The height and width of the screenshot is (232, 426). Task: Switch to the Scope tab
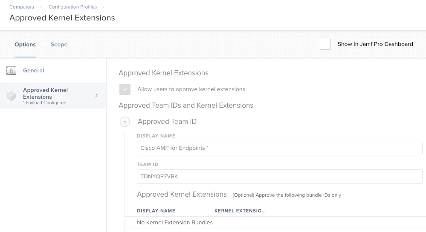[59, 45]
